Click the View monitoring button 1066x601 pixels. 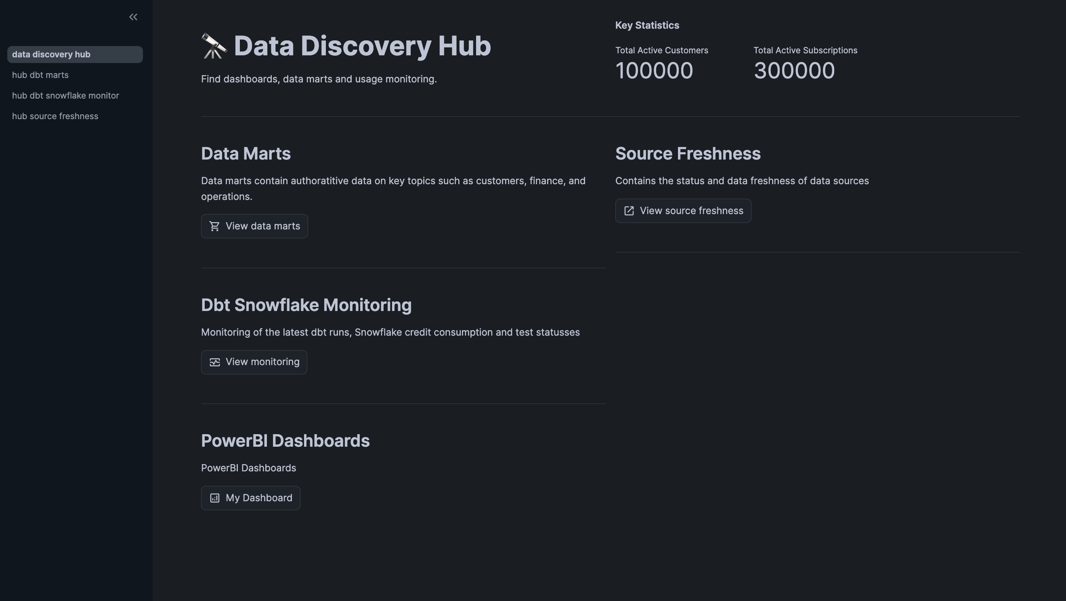254,362
